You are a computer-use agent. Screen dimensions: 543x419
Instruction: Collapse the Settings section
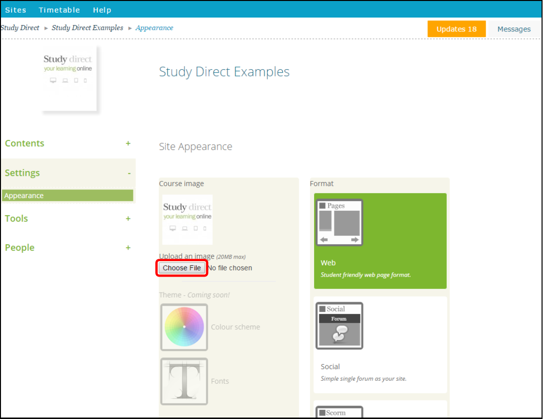click(22, 172)
